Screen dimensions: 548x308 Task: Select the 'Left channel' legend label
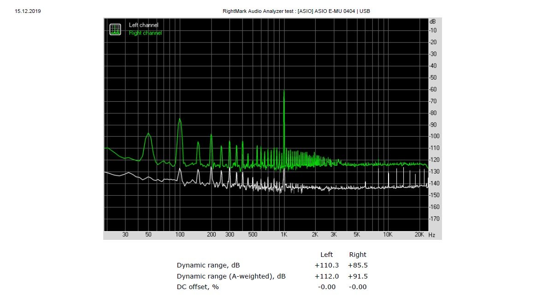pyautogui.click(x=144, y=25)
